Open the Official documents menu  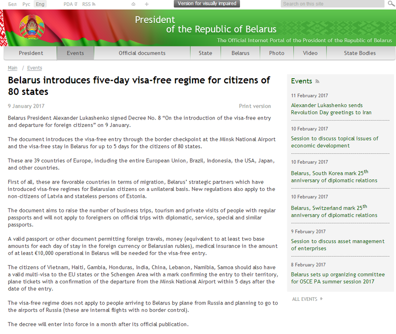(x=142, y=53)
